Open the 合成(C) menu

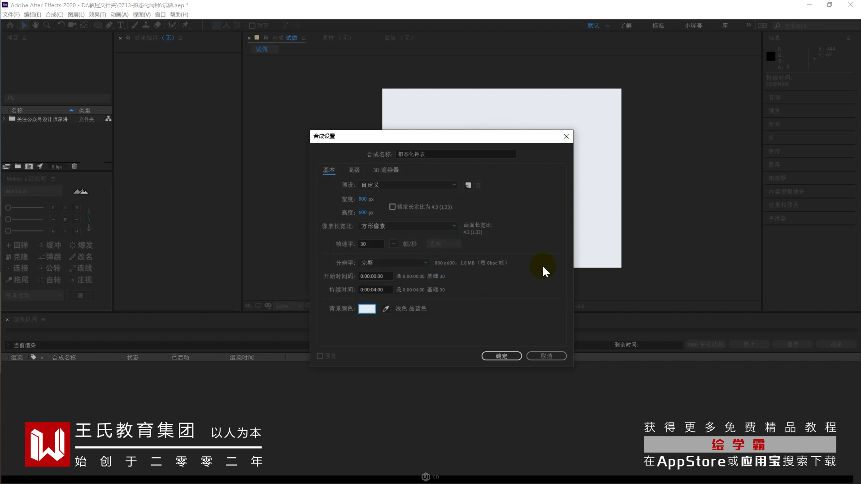[54, 15]
